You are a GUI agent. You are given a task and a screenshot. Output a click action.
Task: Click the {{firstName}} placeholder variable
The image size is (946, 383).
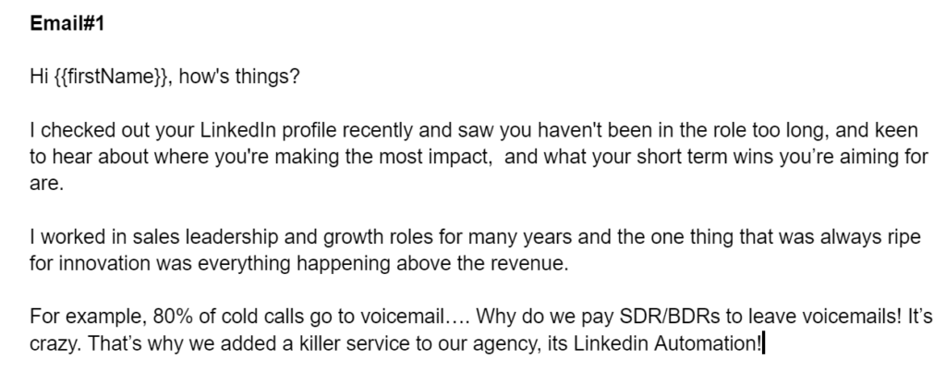click(x=111, y=78)
